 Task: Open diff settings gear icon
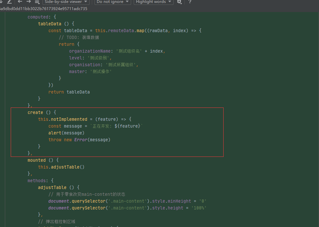pos(179,2)
